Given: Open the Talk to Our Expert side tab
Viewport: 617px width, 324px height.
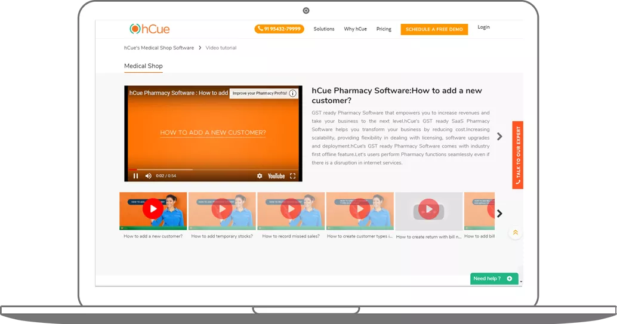Looking at the screenshot, I should [x=518, y=155].
